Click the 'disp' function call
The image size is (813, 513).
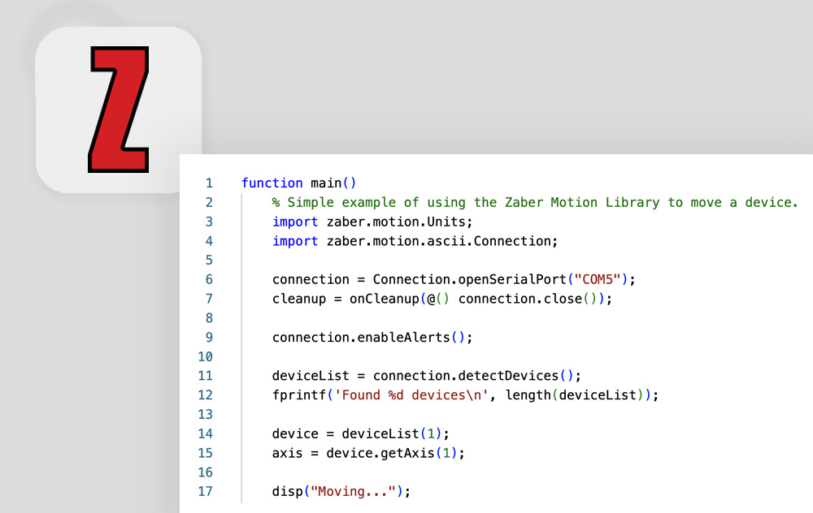288,491
